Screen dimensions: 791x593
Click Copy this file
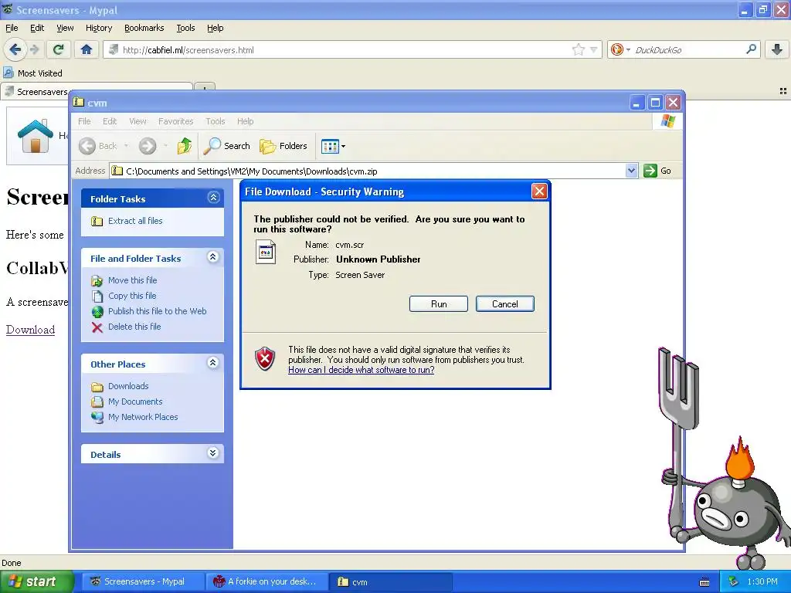132,296
